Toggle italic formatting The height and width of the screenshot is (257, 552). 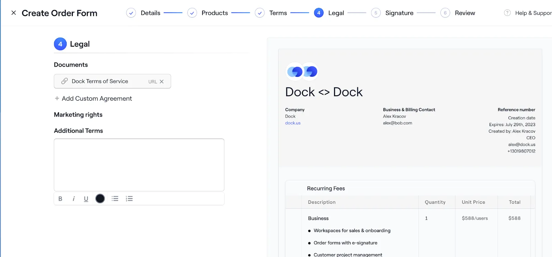pos(73,199)
